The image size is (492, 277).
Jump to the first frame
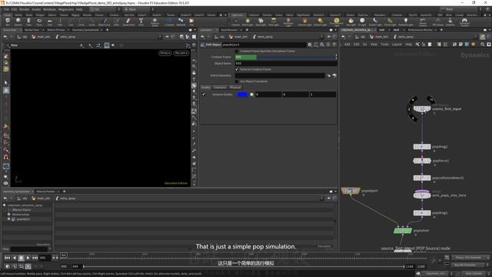click(7, 258)
